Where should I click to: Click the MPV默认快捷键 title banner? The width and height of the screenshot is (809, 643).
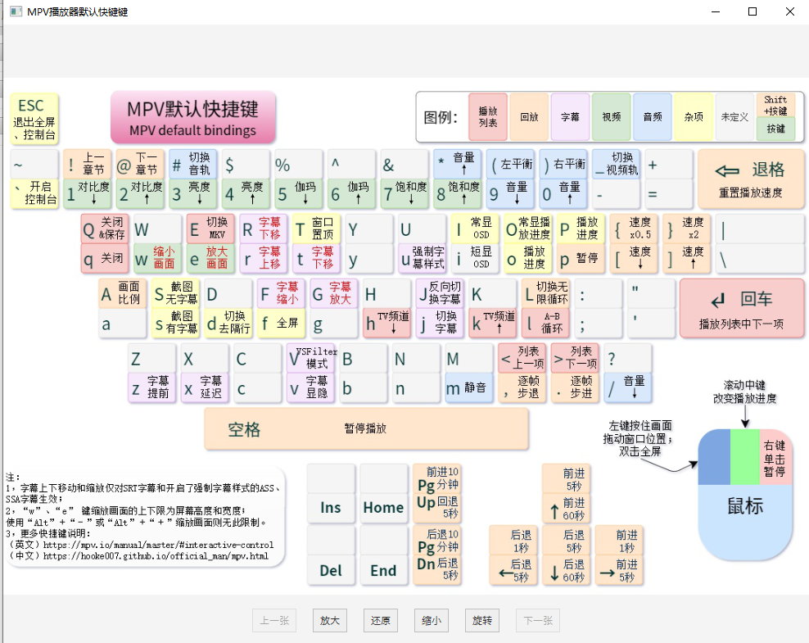[x=193, y=118]
